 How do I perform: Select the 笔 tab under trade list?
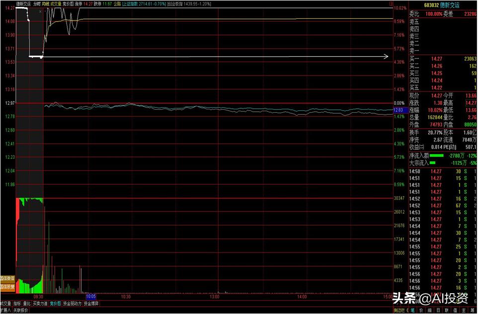click(412, 311)
